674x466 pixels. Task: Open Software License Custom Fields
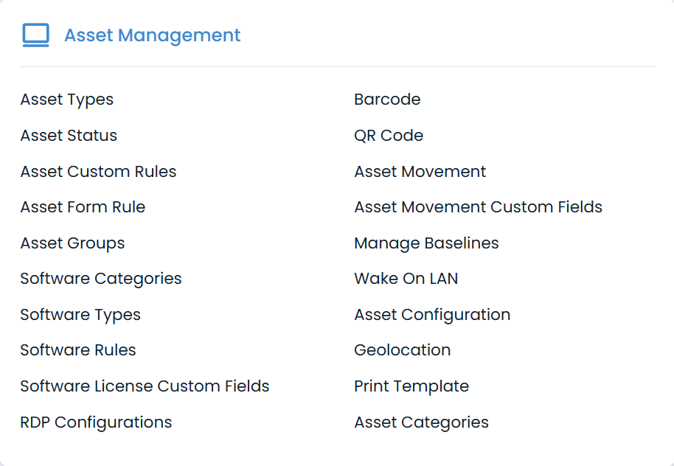[145, 386]
